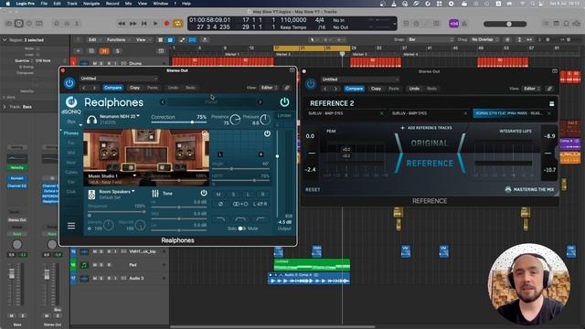Image resolution: width=585 pixels, height=329 pixels.
Task: Open the Untitled preset dropdown in the Realphones window
Action: 119,79
